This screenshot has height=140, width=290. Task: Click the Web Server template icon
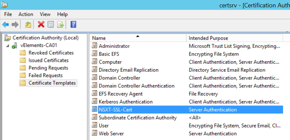tap(95, 133)
